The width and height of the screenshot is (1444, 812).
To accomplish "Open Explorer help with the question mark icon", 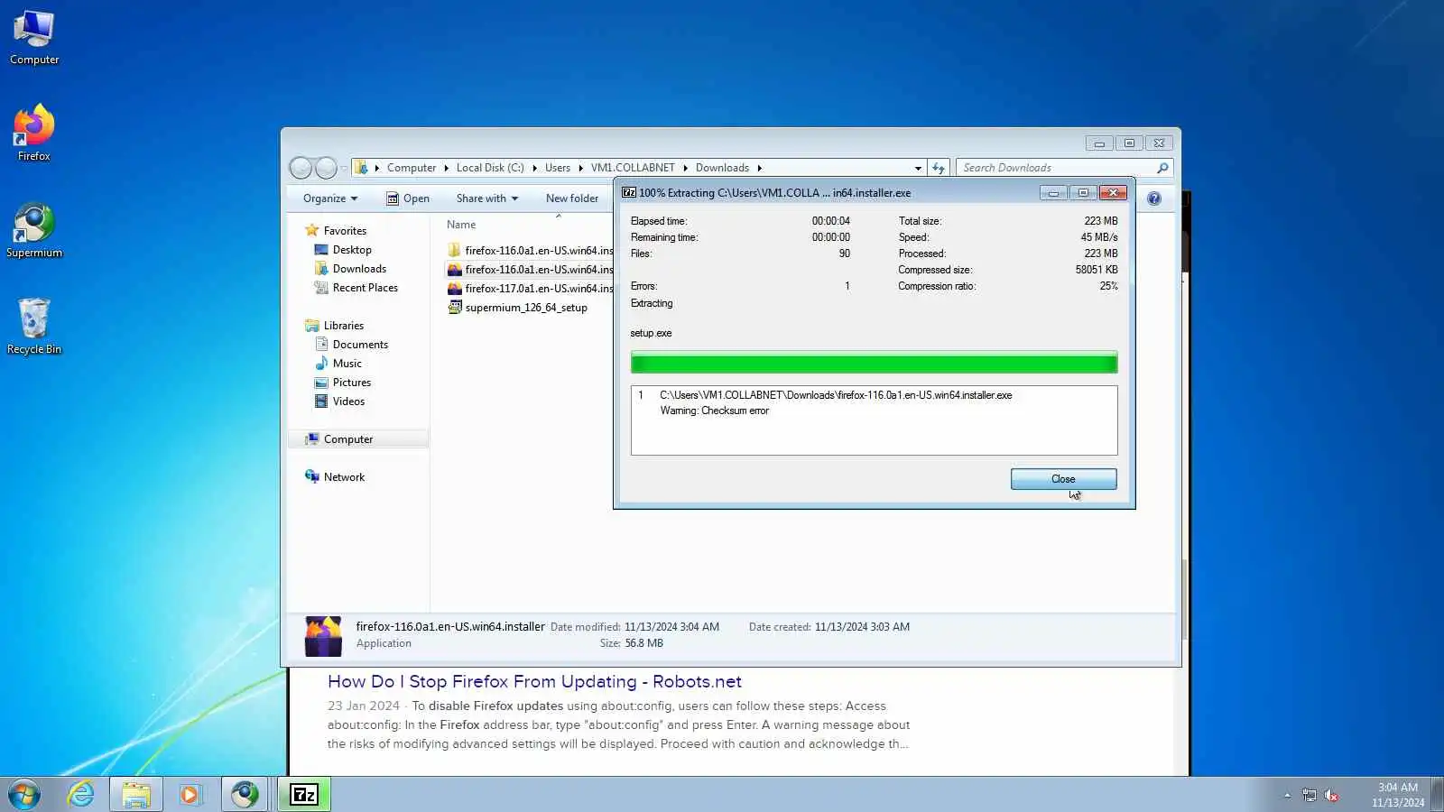I will click(x=1154, y=198).
